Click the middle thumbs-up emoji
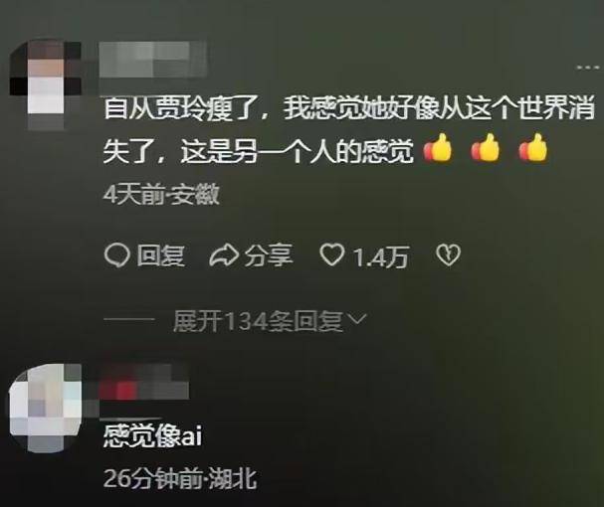This screenshot has width=604, height=507. 486,148
